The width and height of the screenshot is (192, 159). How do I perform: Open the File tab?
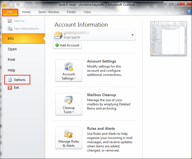(10, 12)
